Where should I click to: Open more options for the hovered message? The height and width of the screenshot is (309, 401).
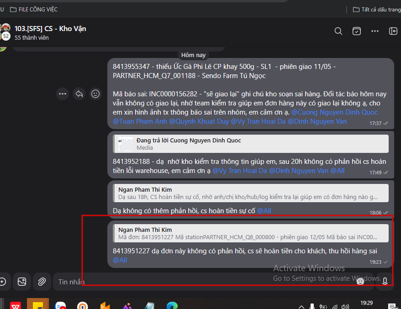(63, 94)
